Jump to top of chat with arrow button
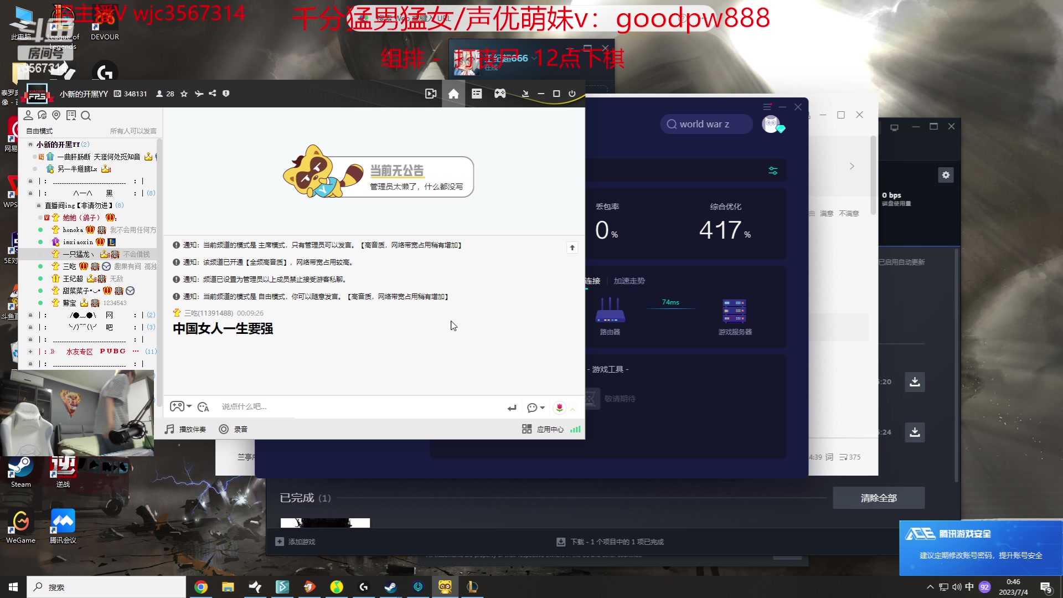Screen dimensions: 1063x598 [572, 248]
